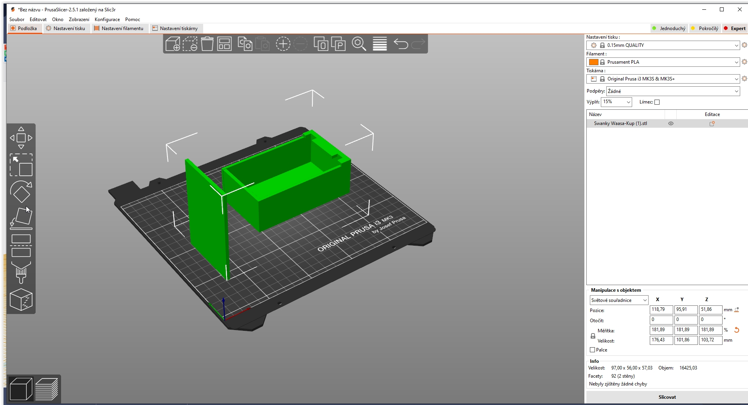Click the Copy icon in top toolbar

[245, 44]
